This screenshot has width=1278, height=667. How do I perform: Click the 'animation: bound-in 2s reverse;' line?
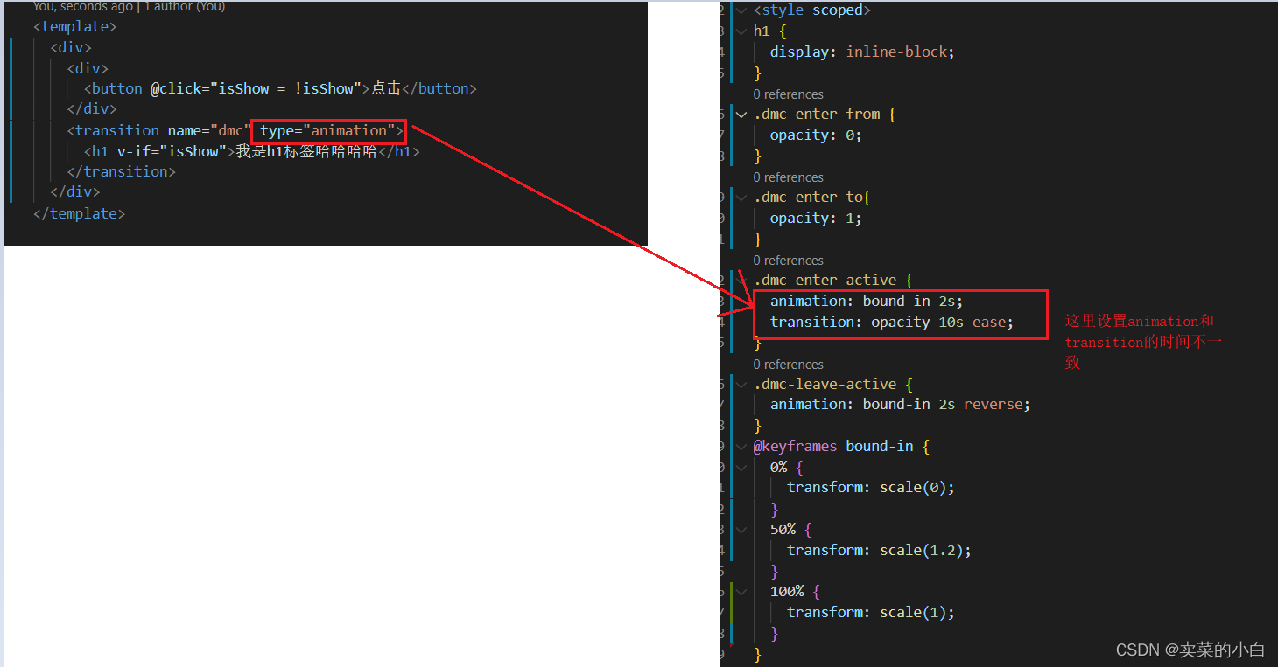[x=901, y=405]
